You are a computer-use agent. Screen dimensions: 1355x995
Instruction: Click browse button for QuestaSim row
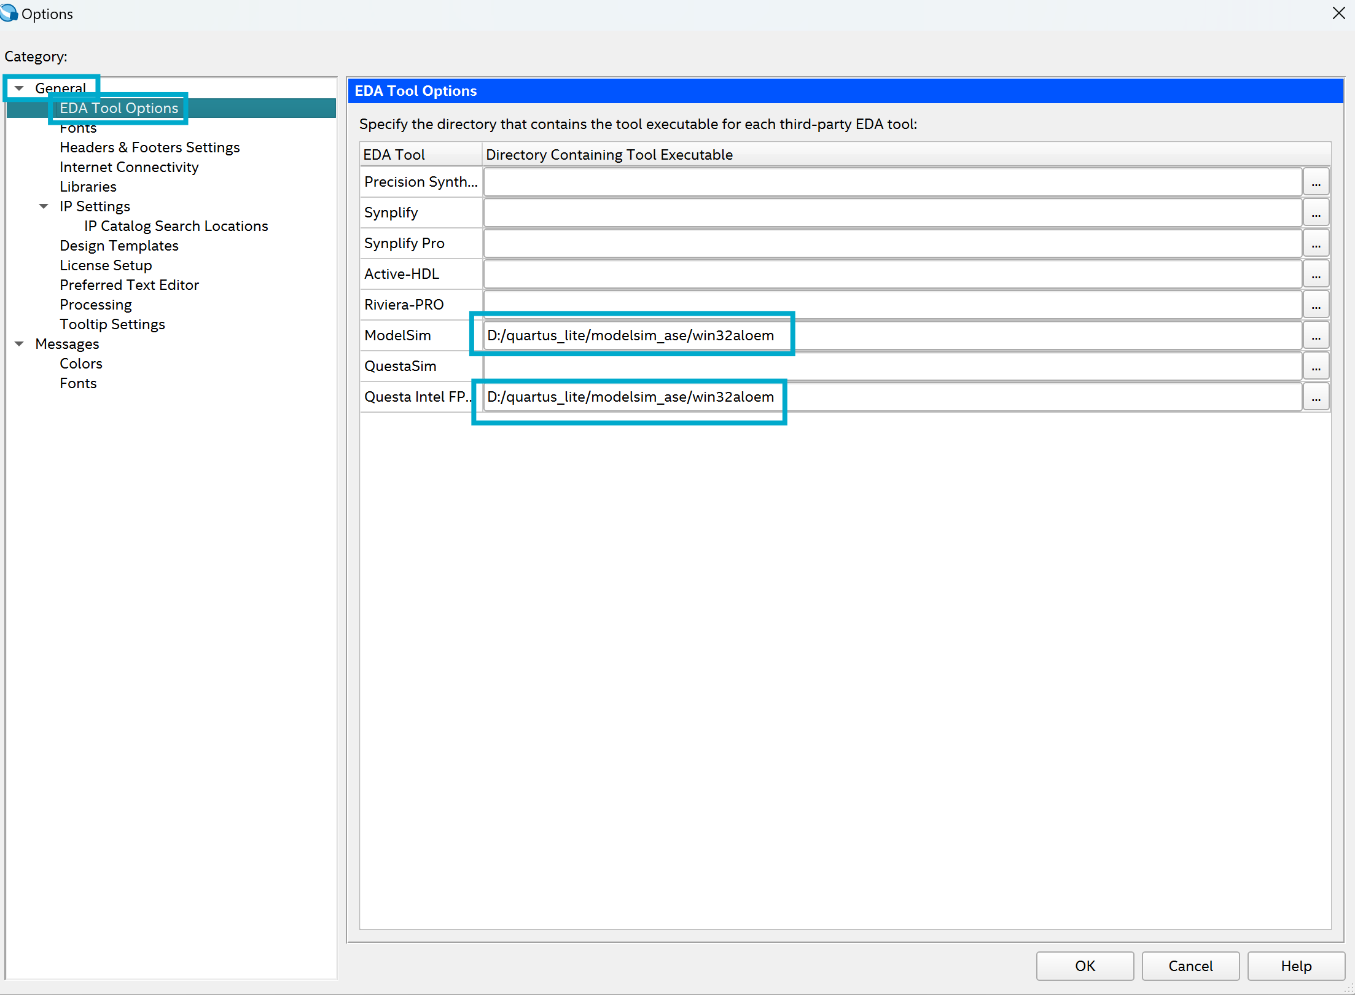(x=1316, y=366)
